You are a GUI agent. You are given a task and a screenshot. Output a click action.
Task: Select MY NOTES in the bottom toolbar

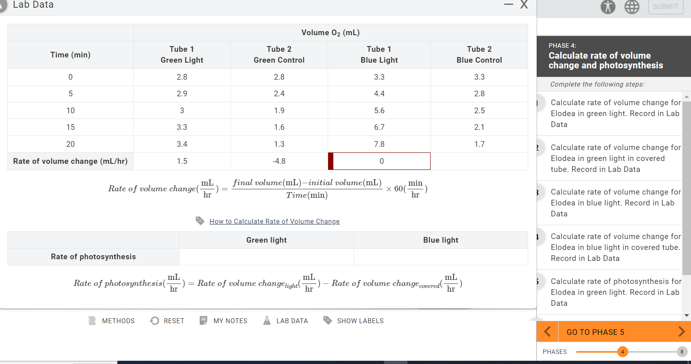click(231, 320)
